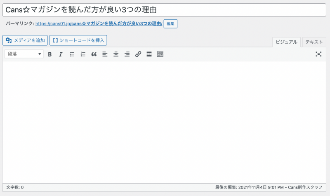Toggle the extra toolbar row
The width and height of the screenshot is (330, 196).
pyautogui.click(x=160, y=54)
